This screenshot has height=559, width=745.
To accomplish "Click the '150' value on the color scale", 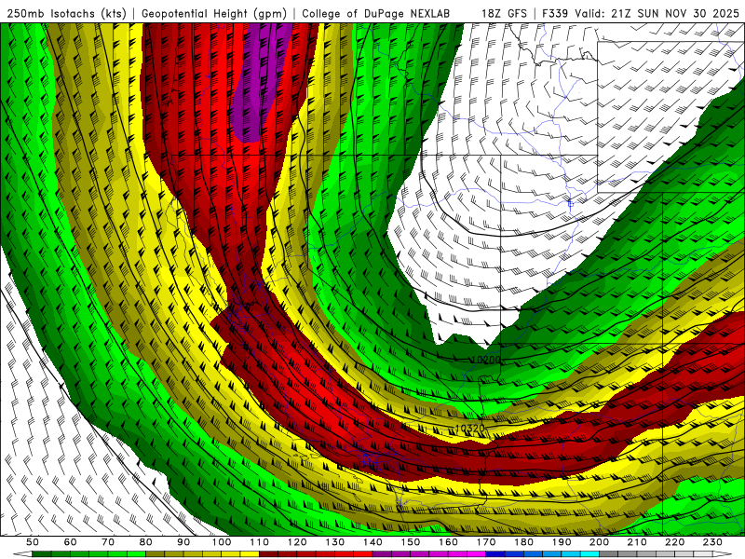I will (411, 542).
